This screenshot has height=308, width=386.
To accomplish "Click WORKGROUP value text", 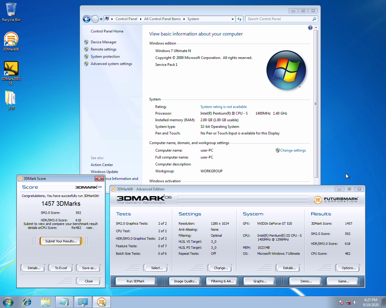I will [211, 171].
